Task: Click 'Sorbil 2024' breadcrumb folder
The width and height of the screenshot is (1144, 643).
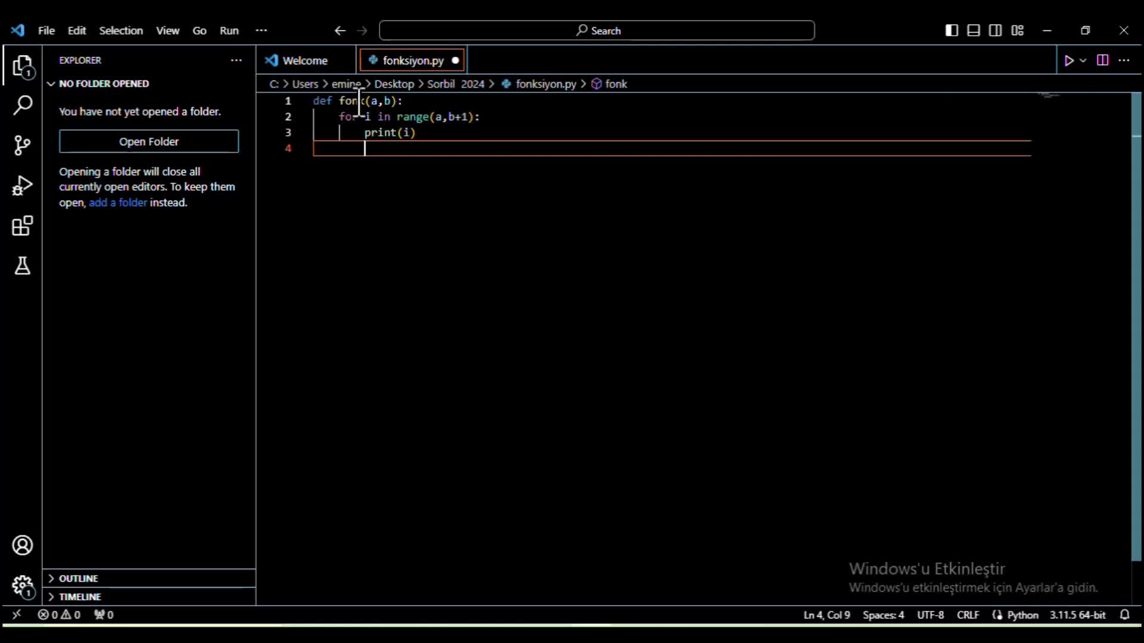Action: click(456, 84)
